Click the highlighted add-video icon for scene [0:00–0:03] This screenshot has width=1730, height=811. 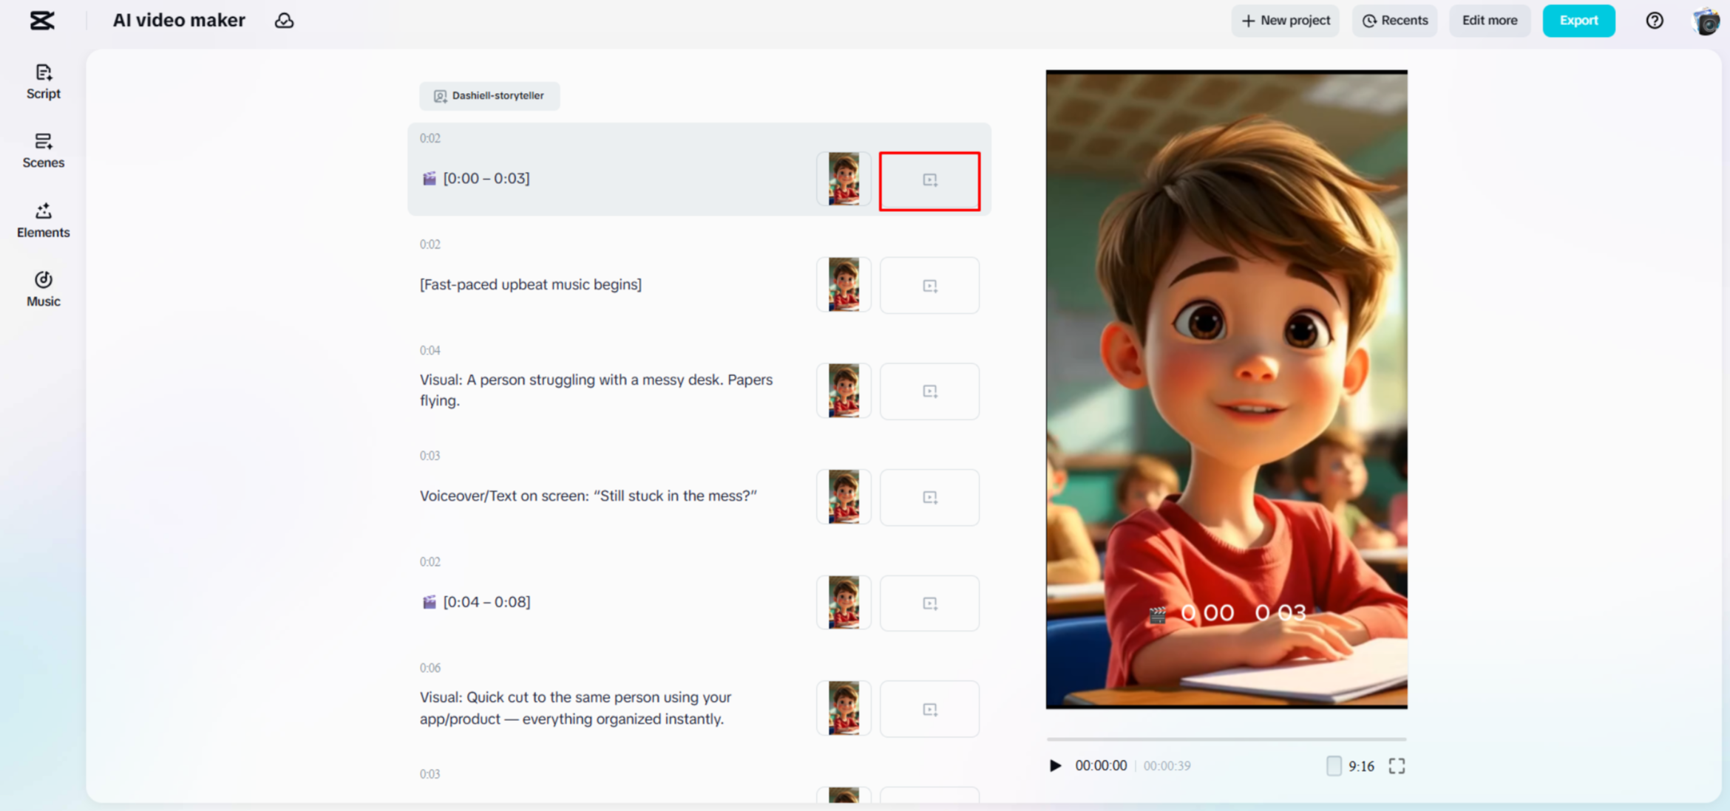pyautogui.click(x=929, y=179)
